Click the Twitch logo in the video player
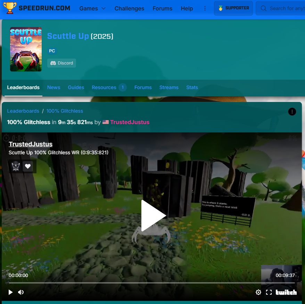The image size is (305, 304). 286,292
